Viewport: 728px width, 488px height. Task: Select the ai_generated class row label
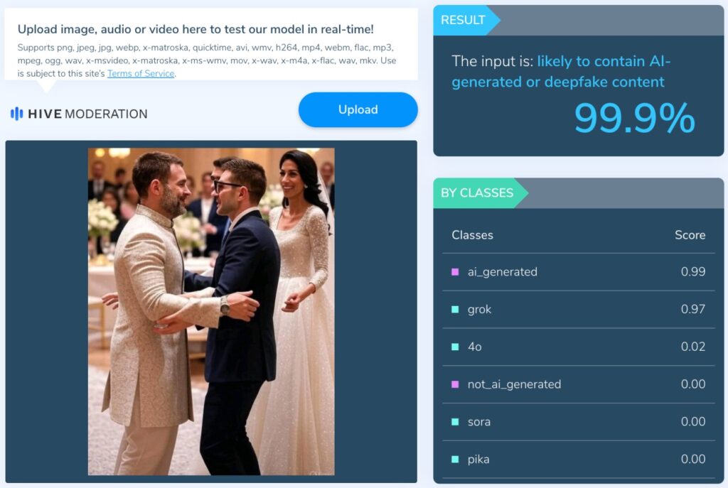click(503, 272)
